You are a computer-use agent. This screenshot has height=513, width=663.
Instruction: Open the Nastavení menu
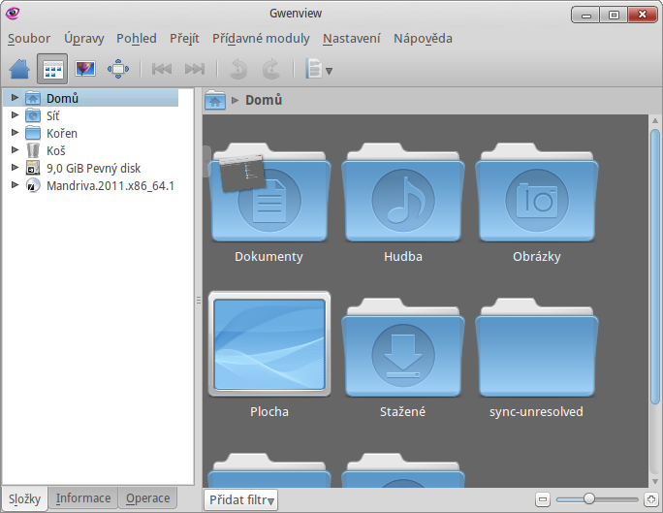point(352,39)
